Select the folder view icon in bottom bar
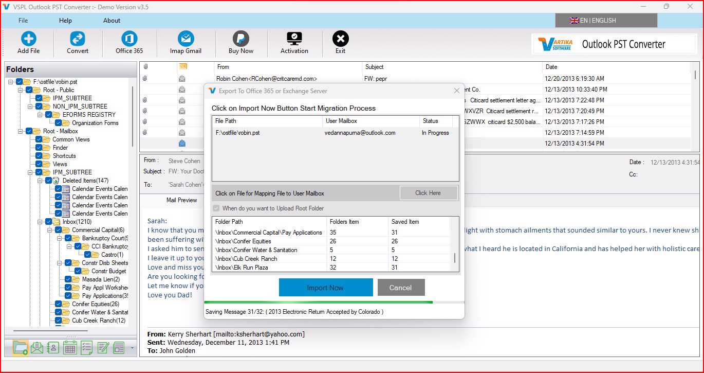704x373 pixels. point(20,348)
